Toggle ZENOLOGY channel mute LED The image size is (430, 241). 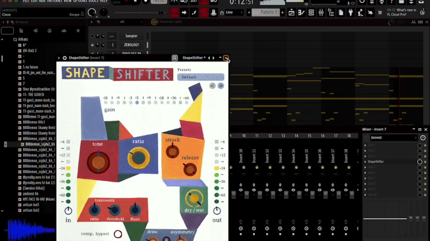92,45
